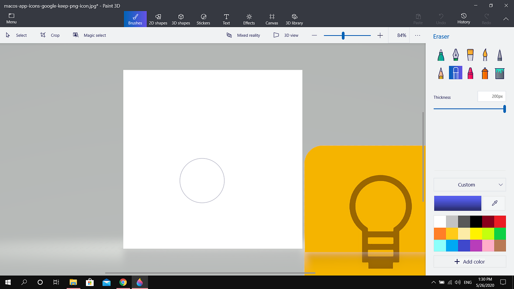
Task: Select the Marker brush
Action: click(441, 54)
